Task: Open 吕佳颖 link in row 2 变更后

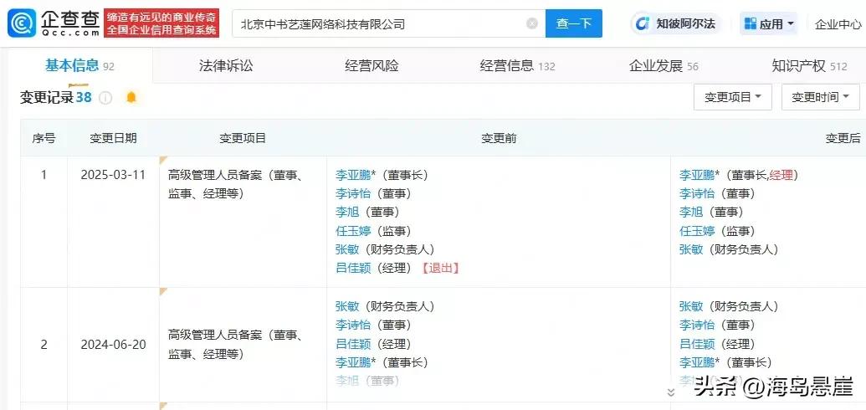Action: (697, 344)
